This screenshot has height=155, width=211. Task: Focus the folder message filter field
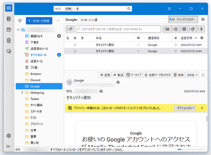pyautogui.click(x=118, y=29)
